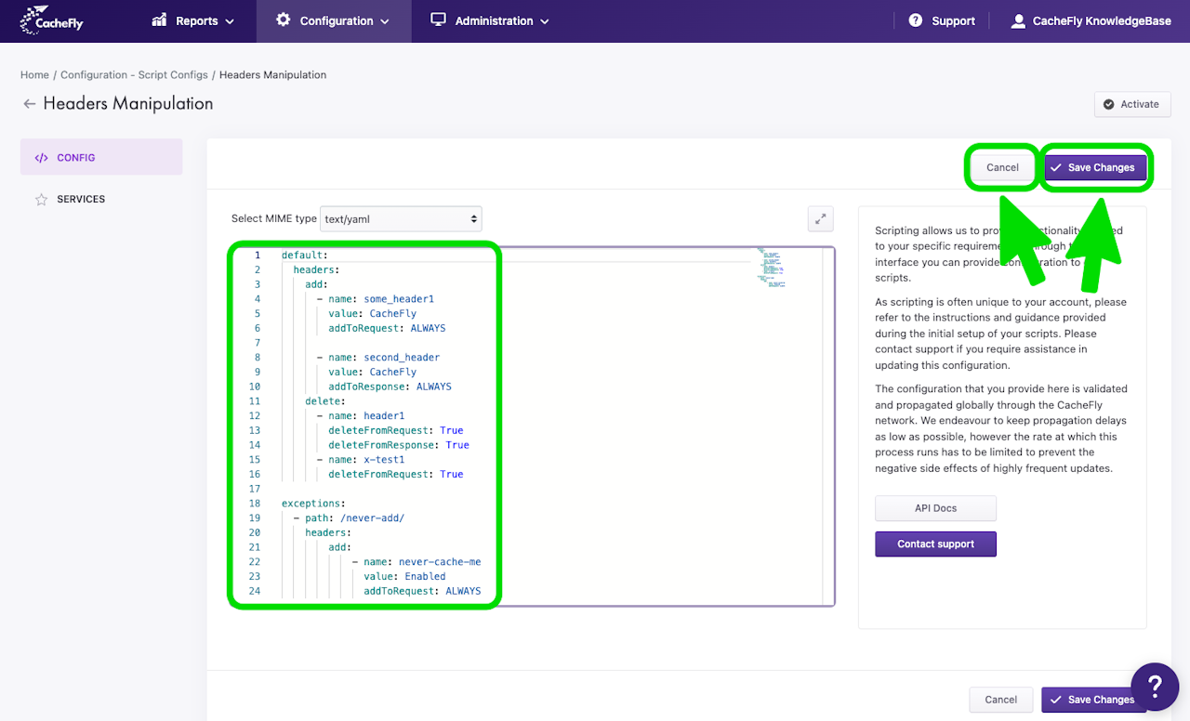The height and width of the screenshot is (721, 1190).
Task: Open the API Docs button
Action: (x=935, y=508)
